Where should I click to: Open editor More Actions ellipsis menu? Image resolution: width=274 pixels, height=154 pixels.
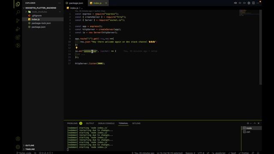[x=258, y=3]
